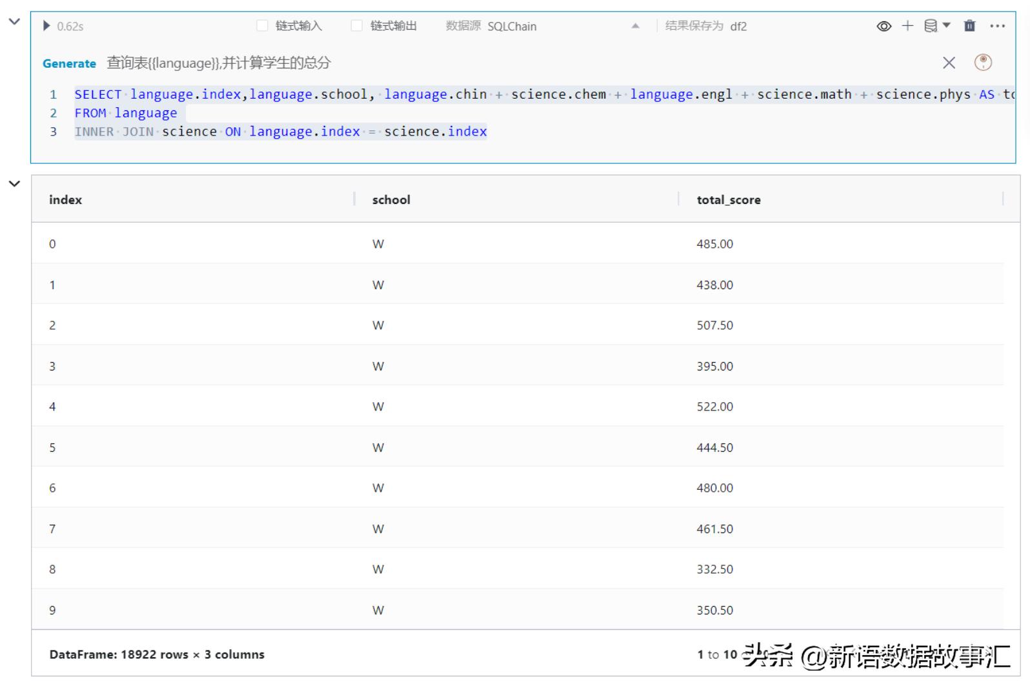Open the 数据源 SQLChain dropdown
The image size is (1030, 688).
635,26
